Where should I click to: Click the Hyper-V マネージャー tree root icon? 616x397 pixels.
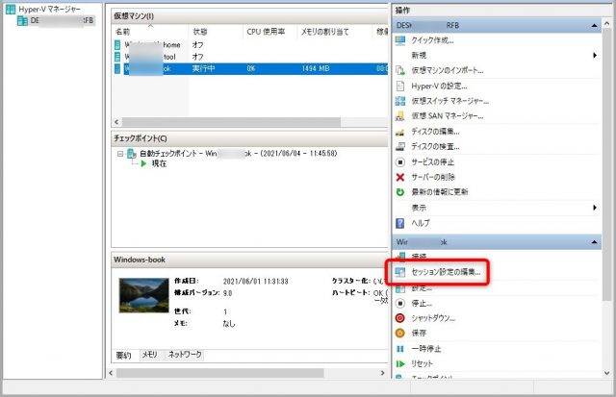(11, 9)
